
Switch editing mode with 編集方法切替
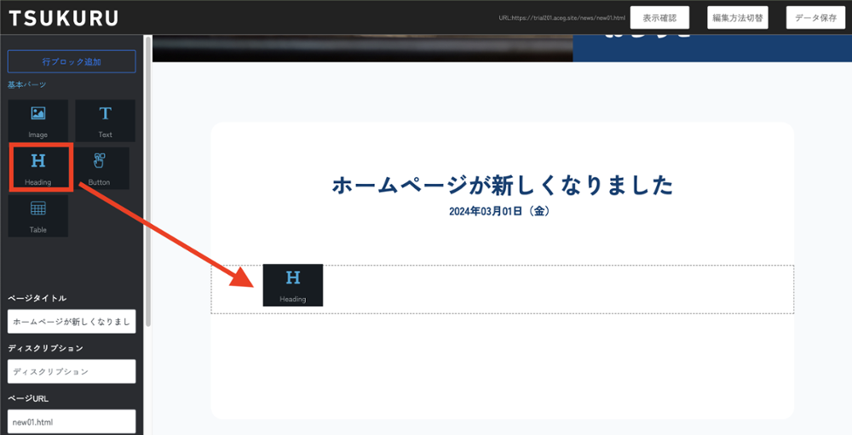[738, 18]
